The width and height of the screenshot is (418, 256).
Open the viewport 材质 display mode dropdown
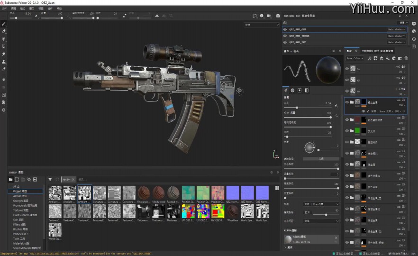262,25
